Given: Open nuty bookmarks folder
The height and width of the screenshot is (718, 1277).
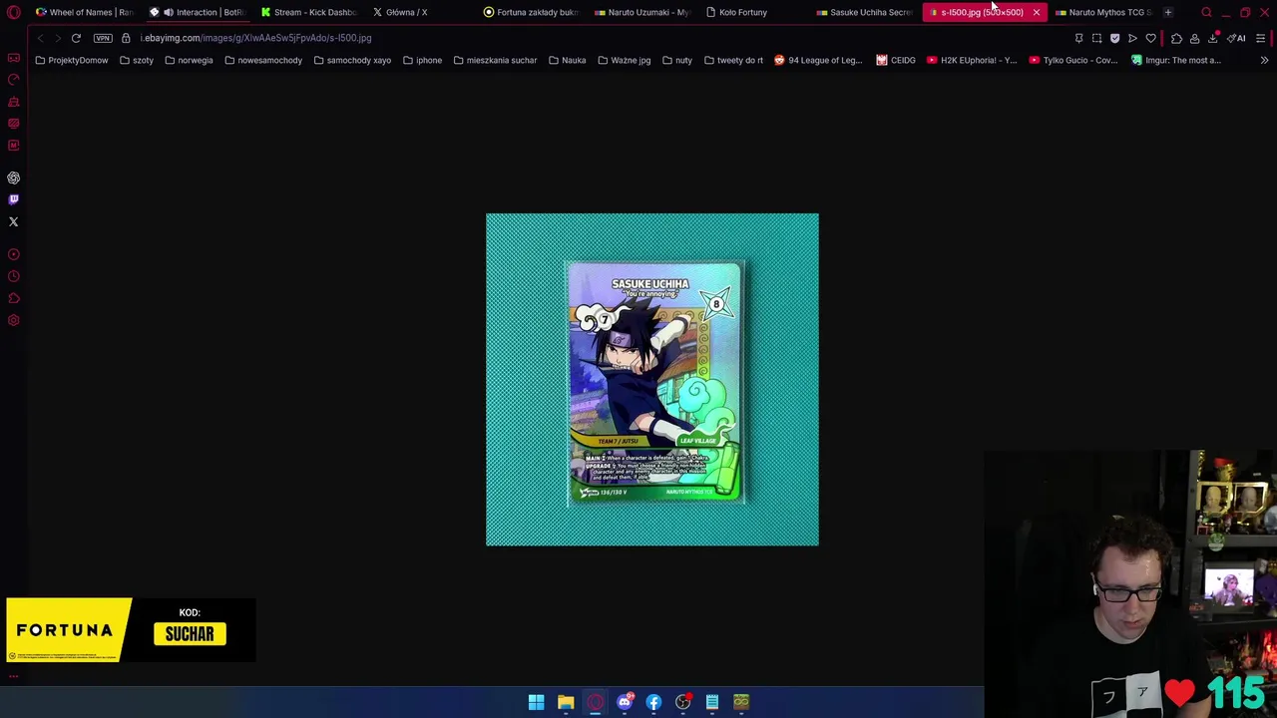Looking at the screenshot, I should coord(676,60).
